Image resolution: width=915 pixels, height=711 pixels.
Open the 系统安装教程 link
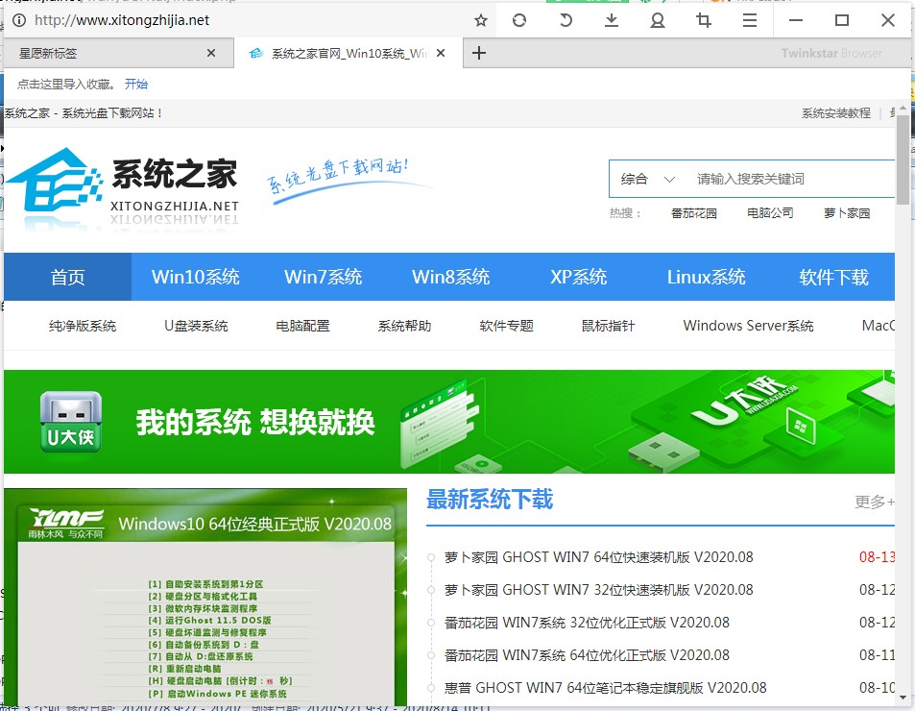click(x=835, y=113)
